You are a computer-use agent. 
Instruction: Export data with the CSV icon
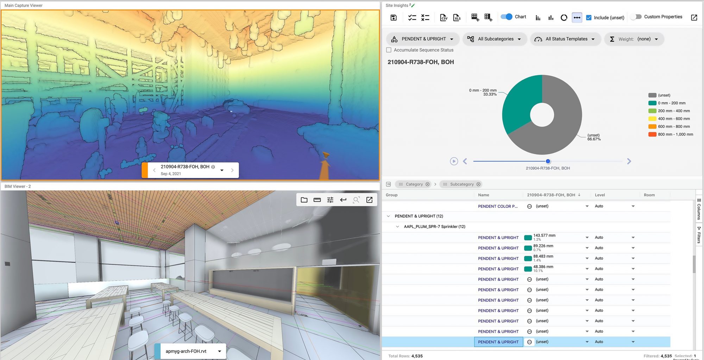[x=444, y=18]
